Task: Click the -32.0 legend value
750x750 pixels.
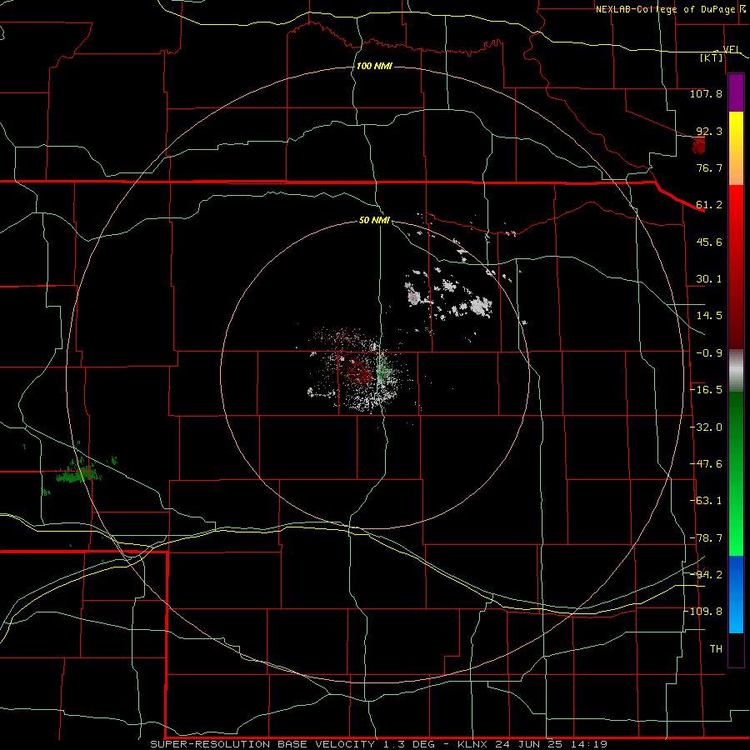Action: click(x=706, y=427)
